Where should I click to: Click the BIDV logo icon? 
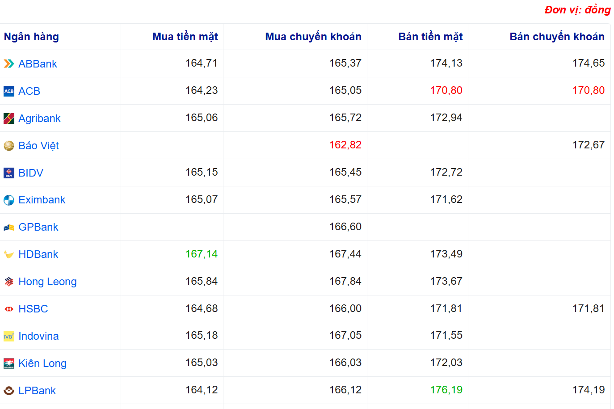pyautogui.click(x=9, y=173)
